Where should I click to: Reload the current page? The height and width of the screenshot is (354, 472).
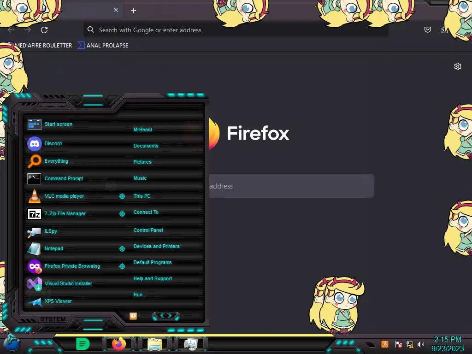click(44, 30)
